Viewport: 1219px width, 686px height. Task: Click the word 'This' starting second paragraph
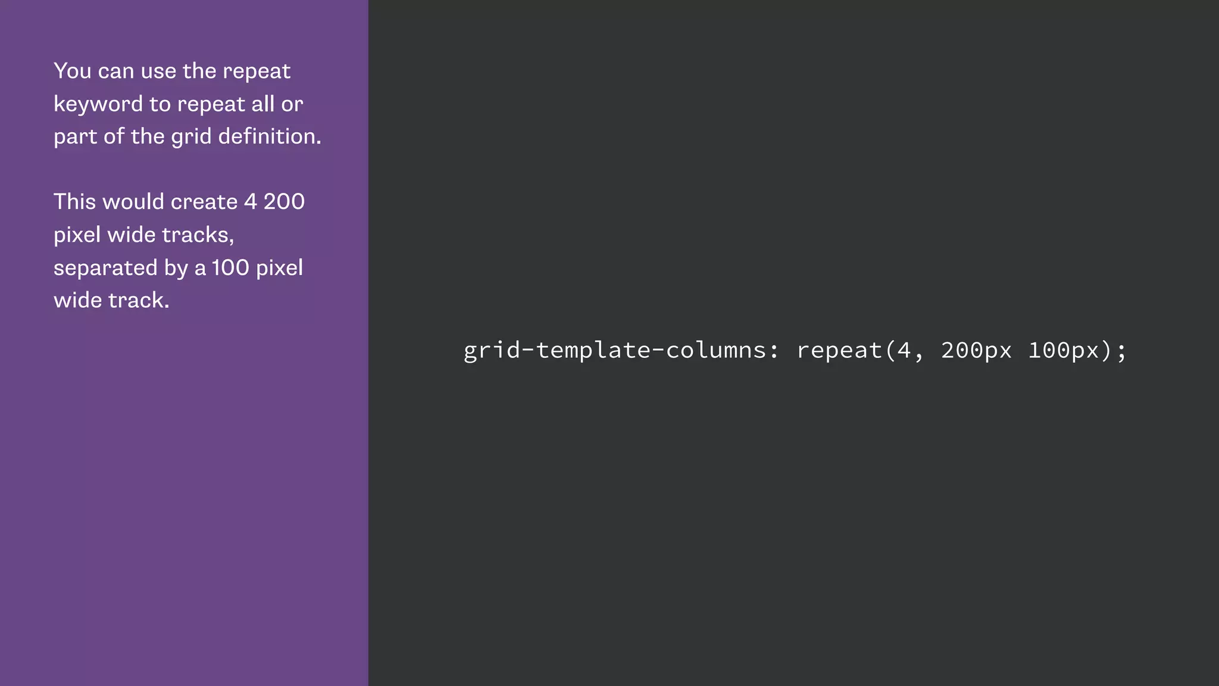click(74, 202)
